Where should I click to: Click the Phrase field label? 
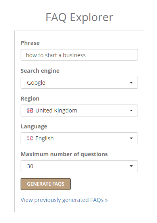pos(30,43)
